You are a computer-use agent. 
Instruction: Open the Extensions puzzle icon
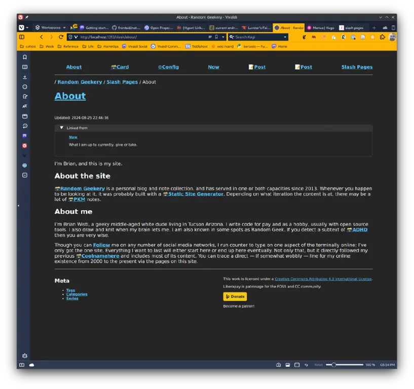tap(382, 37)
